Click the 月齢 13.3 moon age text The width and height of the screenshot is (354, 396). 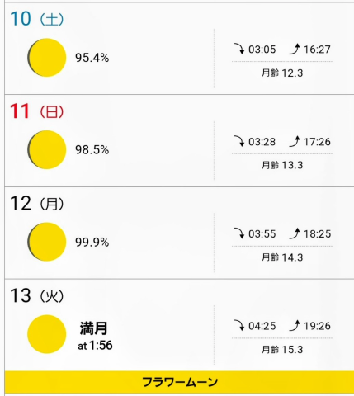282,165
